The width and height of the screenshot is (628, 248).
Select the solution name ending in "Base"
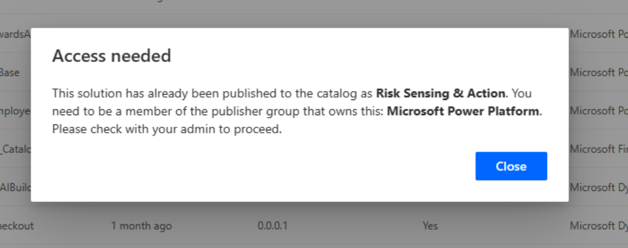click(10, 72)
